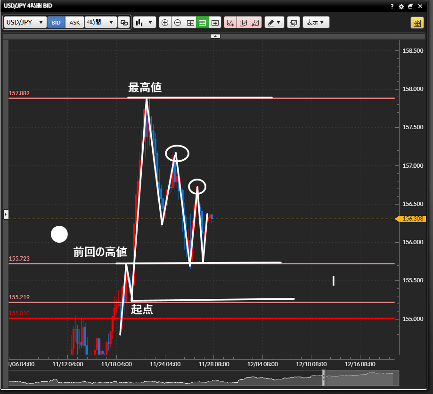Viewport: 433px width, 394px height.
Task: Click the chart overlay compare icon
Action: click(293, 23)
